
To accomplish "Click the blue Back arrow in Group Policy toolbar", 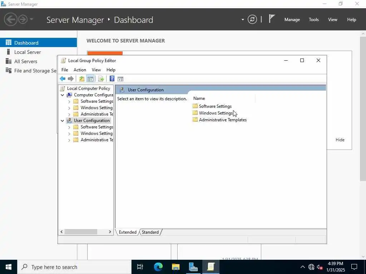I will (x=63, y=79).
